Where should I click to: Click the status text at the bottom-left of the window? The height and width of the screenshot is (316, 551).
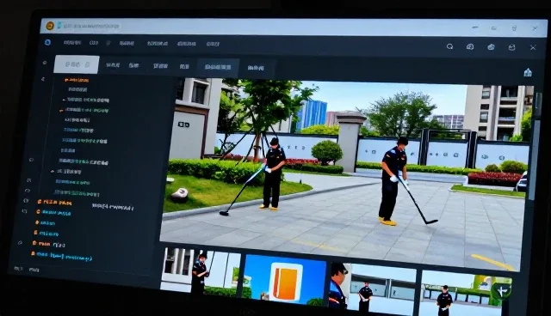coord(27,269)
